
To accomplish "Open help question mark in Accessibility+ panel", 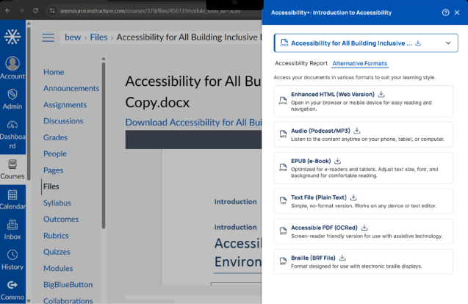I will [x=445, y=12].
